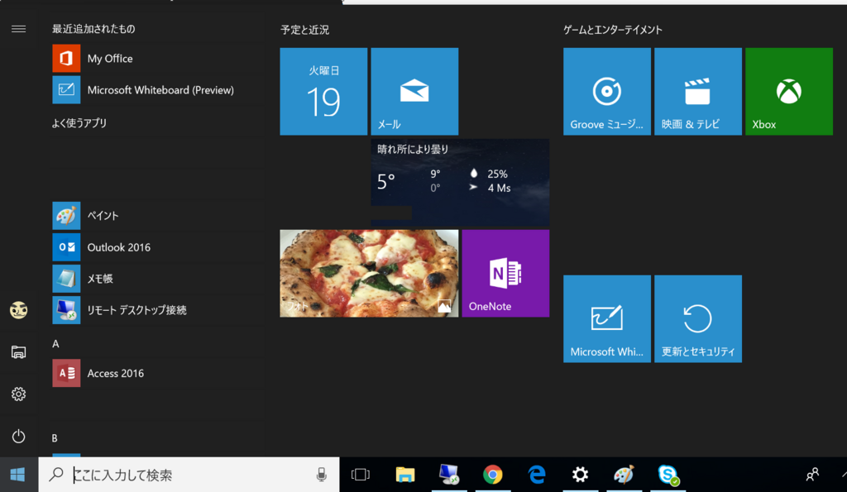This screenshot has width=847, height=492.
Task: Open Settings gear in Start sidebar
Action: (x=18, y=394)
